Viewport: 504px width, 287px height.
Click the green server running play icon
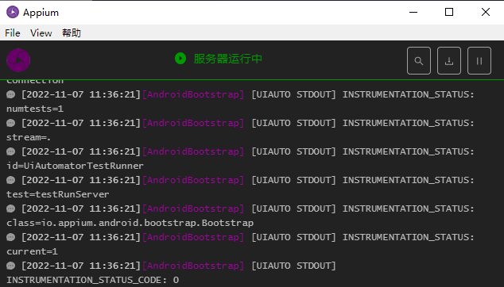[x=180, y=59]
